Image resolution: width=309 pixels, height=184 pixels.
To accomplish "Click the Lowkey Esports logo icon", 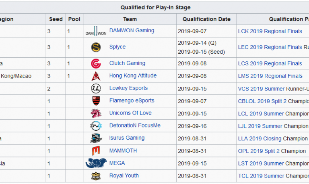I will 96,88.
